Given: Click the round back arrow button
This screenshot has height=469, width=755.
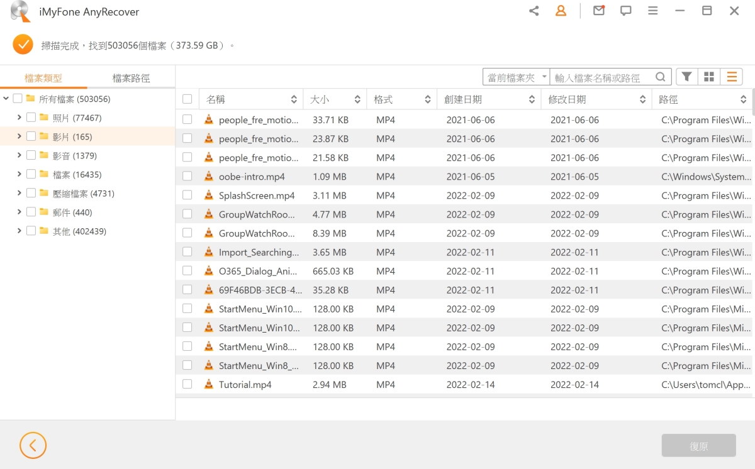Looking at the screenshot, I should point(33,446).
